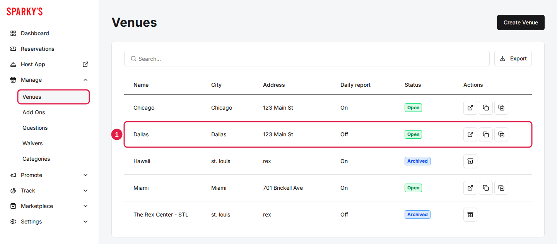Viewport: 557px width, 244px height.
Task: Click the Create Venue button
Action: [x=521, y=22]
